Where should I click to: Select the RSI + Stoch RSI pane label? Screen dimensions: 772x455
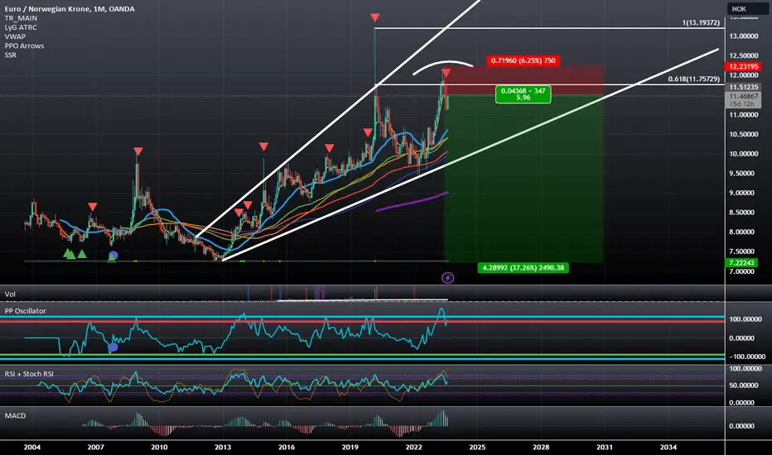tap(29, 374)
